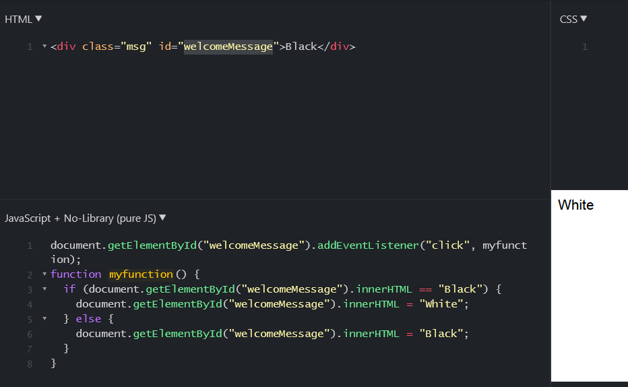Collapse the div element on HTML line 1
The height and width of the screenshot is (387, 628).
(x=44, y=47)
